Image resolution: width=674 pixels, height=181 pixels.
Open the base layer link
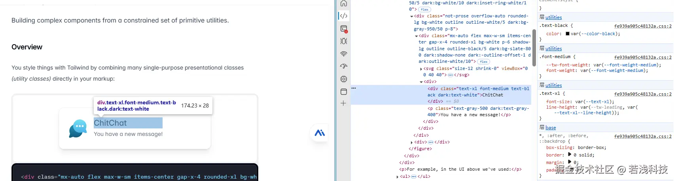pos(551,128)
